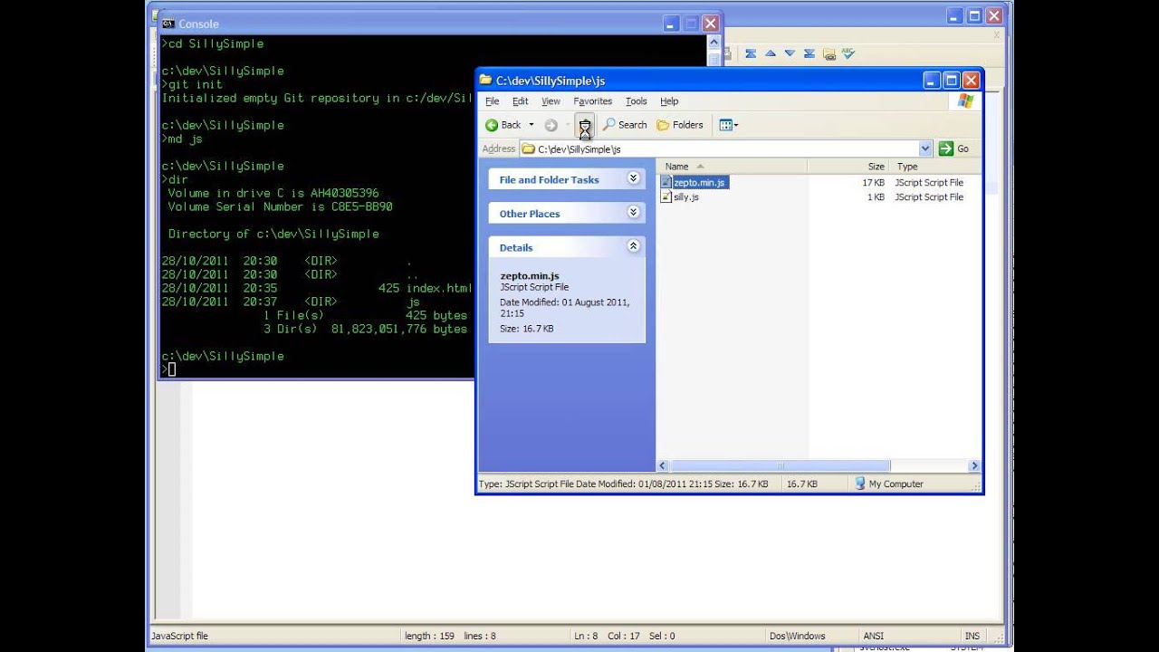Open the Help menu

669,101
